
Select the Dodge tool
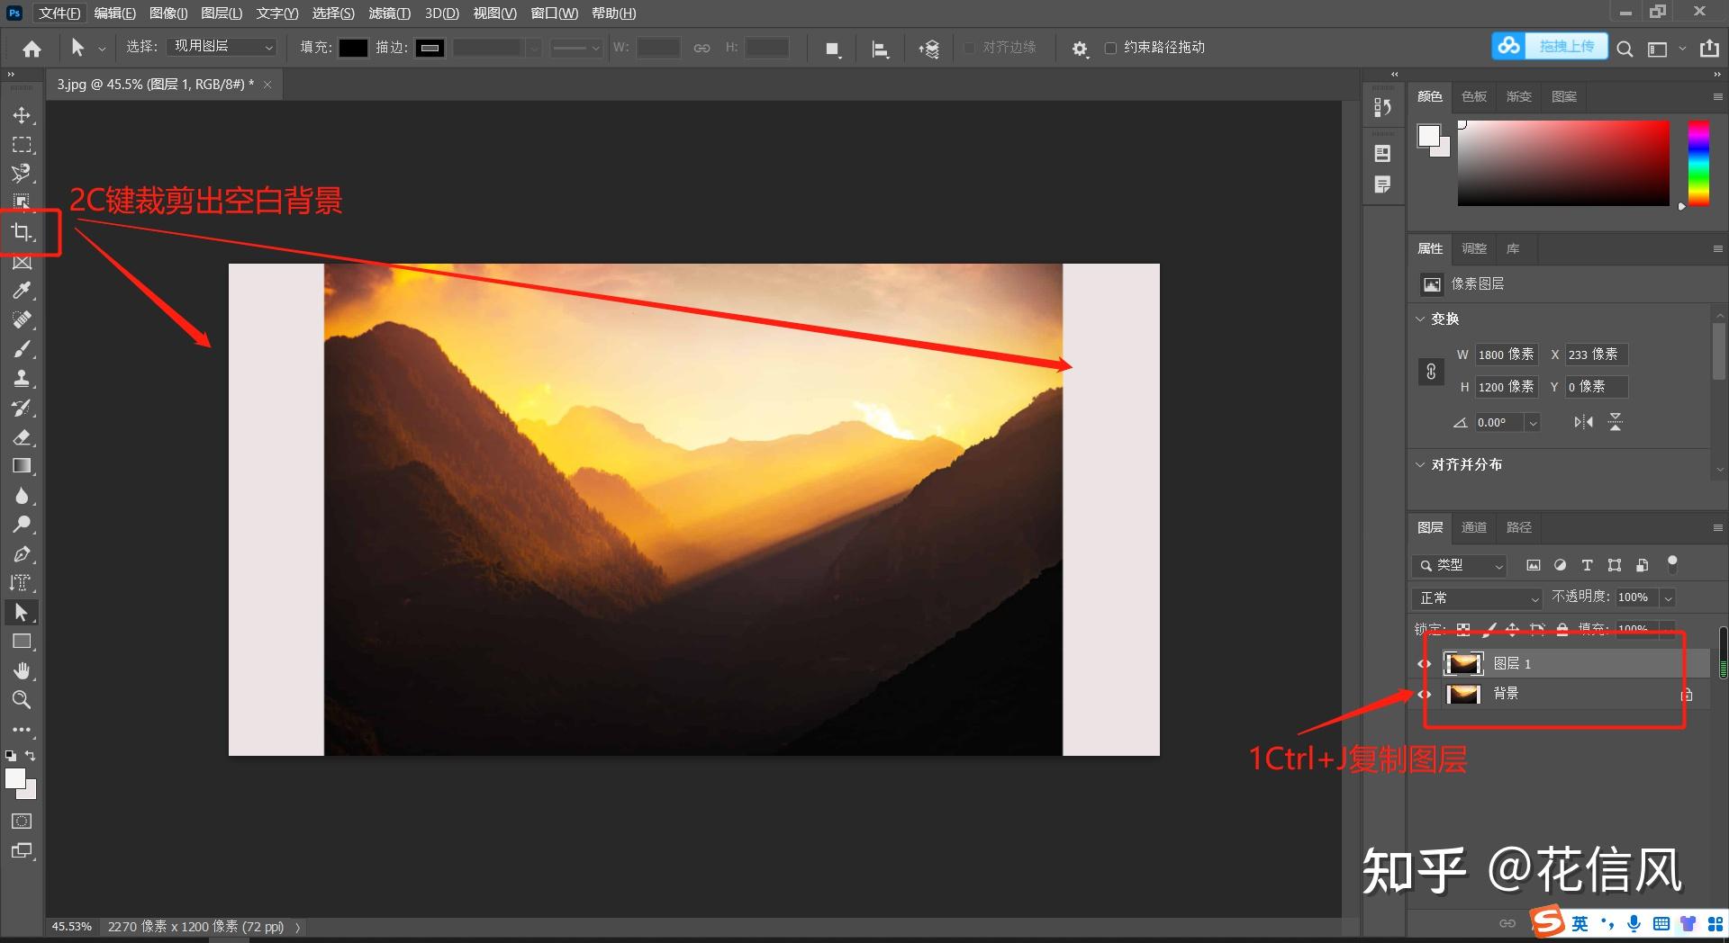(22, 525)
